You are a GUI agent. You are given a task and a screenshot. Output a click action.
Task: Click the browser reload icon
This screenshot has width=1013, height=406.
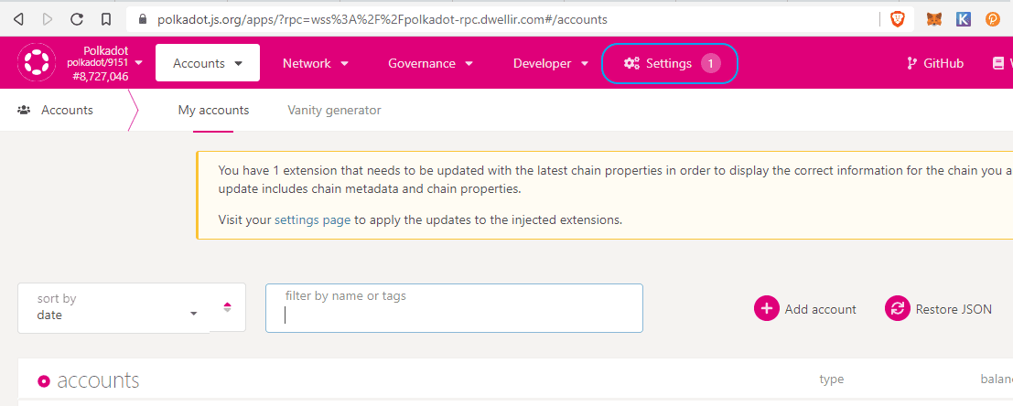(77, 18)
